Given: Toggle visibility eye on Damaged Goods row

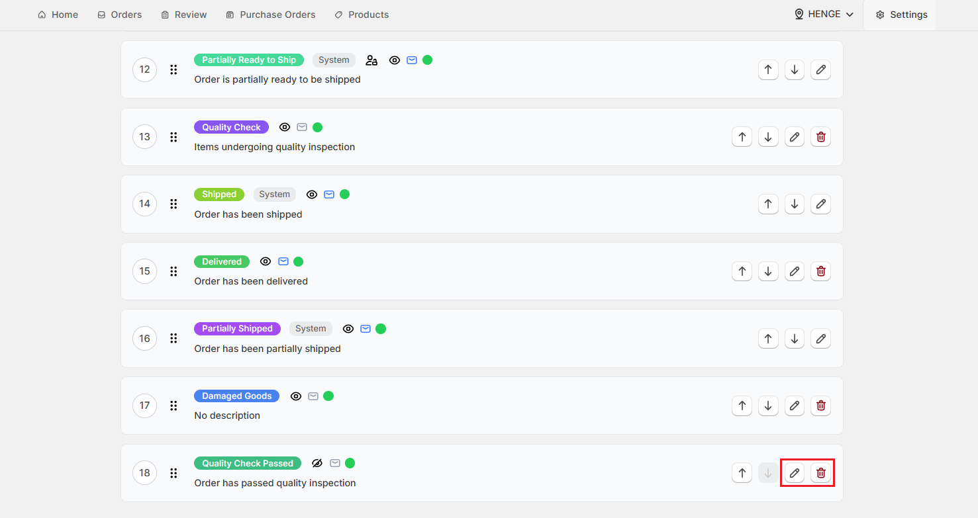Looking at the screenshot, I should click(296, 396).
